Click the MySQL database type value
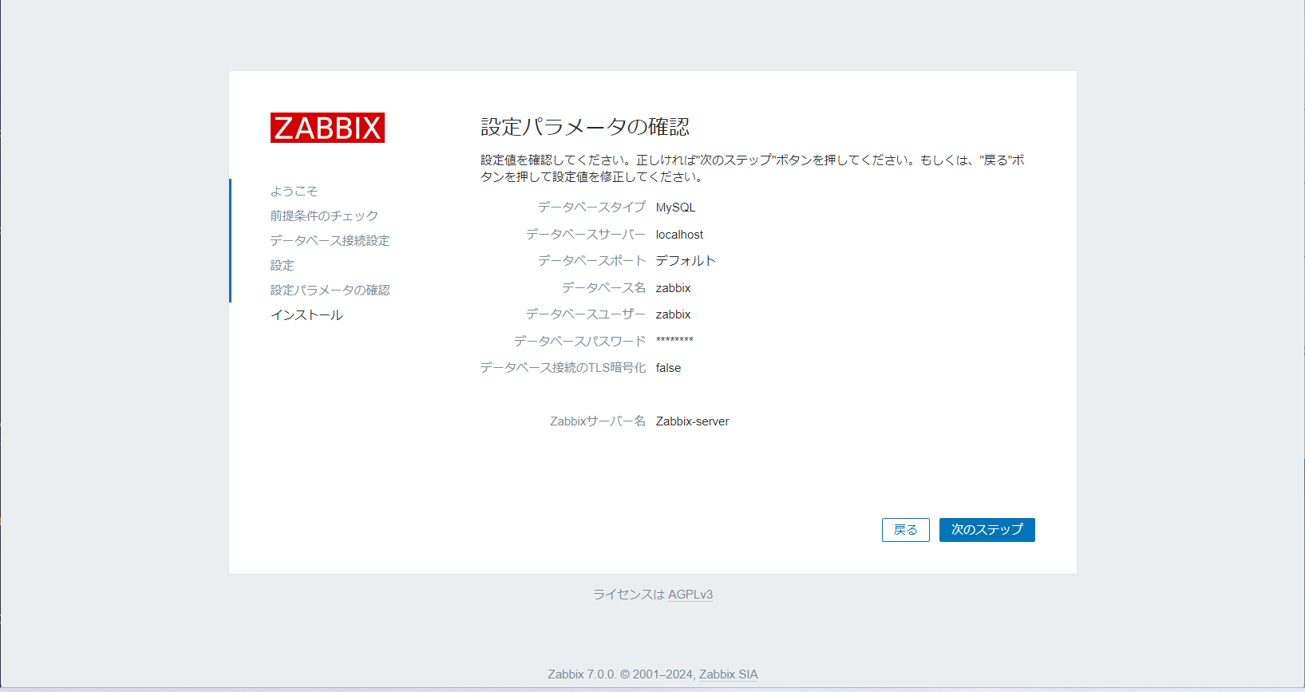 point(675,208)
